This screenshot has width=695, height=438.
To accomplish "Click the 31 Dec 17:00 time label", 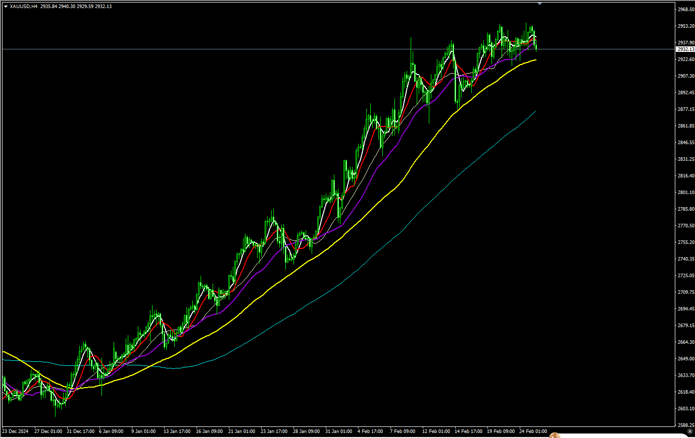I will pyautogui.click(x=80, y=431).
